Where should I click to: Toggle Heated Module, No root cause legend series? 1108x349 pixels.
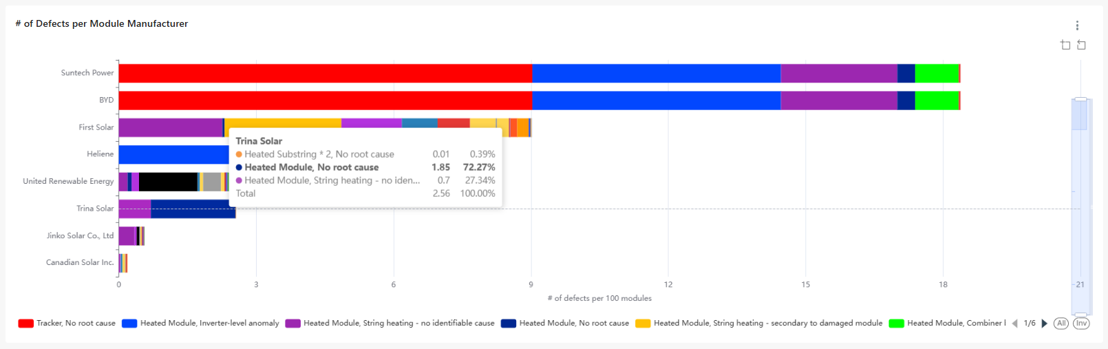[573, 324]
